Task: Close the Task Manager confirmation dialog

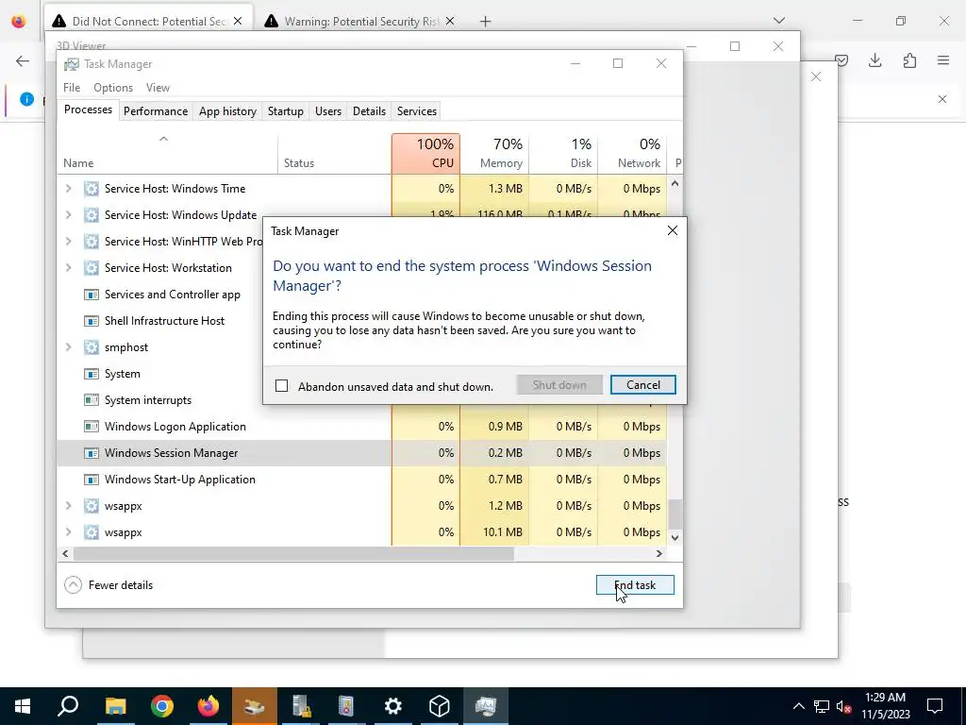Action: (672, 230)
